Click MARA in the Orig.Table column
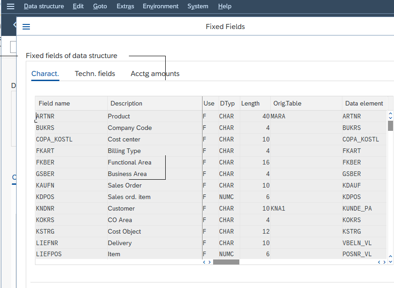The height and width of the screenshot is (288, 394). coord(306,117)
